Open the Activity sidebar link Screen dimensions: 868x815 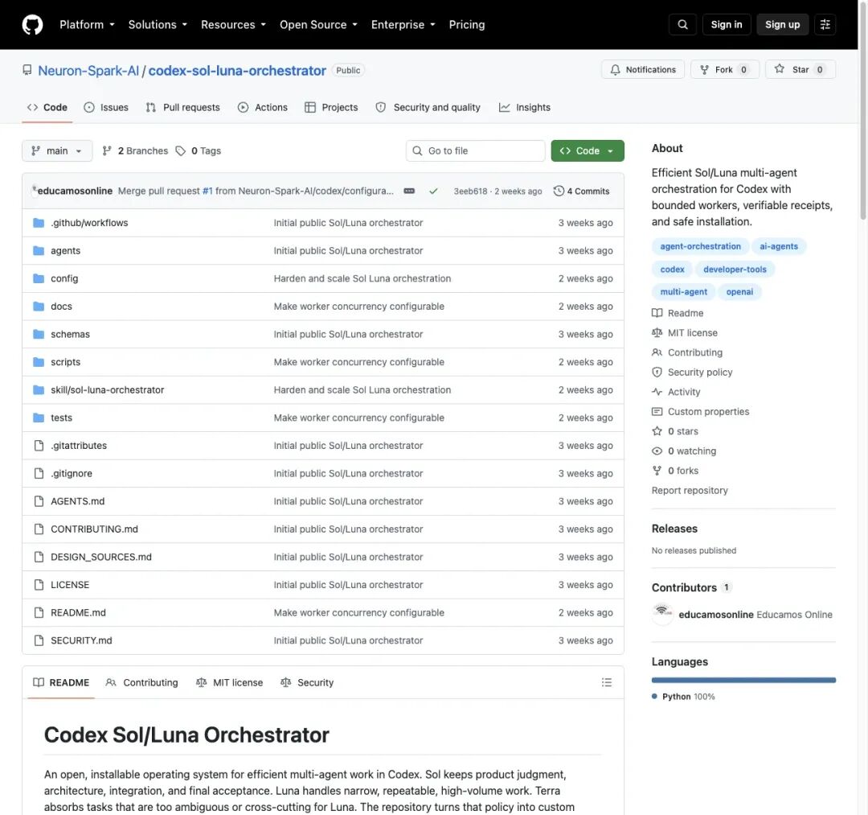tap(677, 392)
